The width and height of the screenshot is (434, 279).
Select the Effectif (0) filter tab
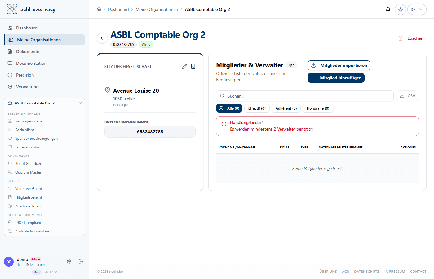(x=257, y=108)
